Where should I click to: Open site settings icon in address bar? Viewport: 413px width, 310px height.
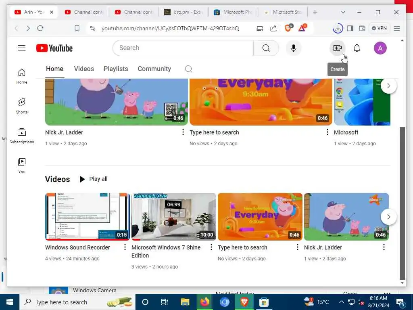point(93,28)
